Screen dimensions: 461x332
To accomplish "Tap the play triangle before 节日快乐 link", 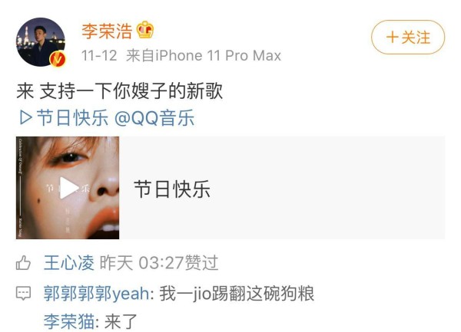I will pos(25,118).
